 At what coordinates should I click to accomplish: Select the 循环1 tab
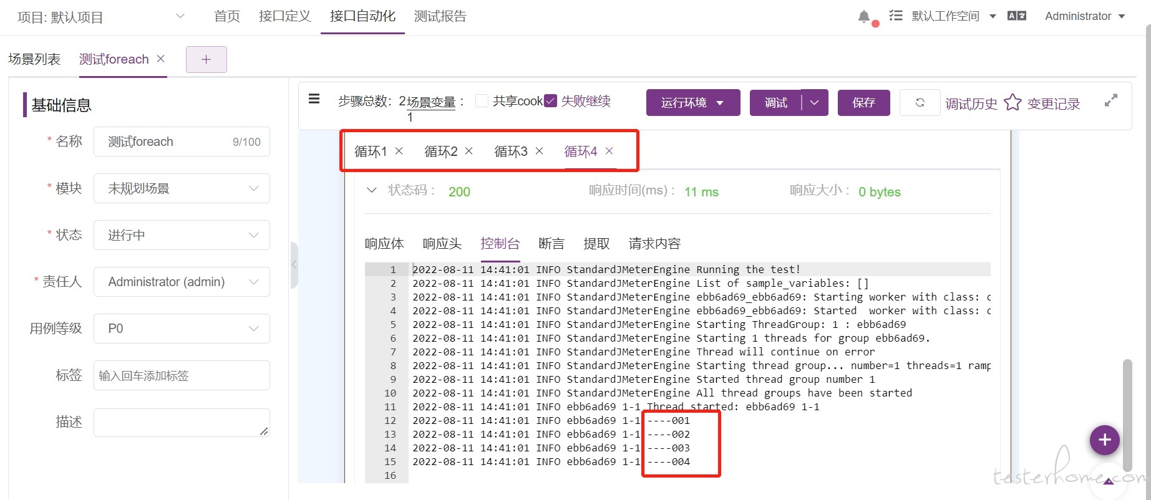coord(371,151)
